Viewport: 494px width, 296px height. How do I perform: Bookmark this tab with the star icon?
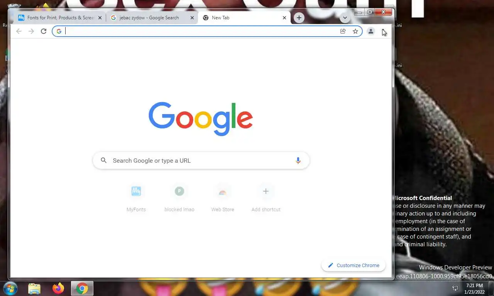tap(355, 31)
